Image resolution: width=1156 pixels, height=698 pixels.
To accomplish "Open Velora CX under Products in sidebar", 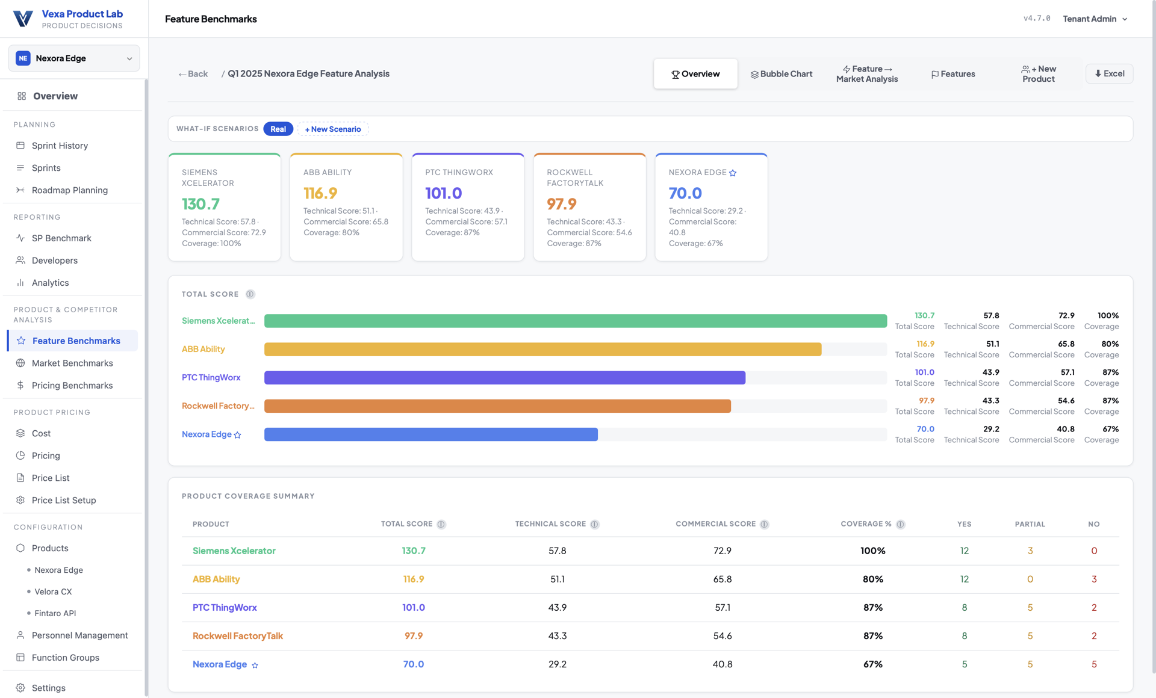I will (53, 591).
